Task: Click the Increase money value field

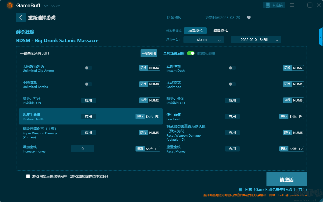Action: [83, 149]
